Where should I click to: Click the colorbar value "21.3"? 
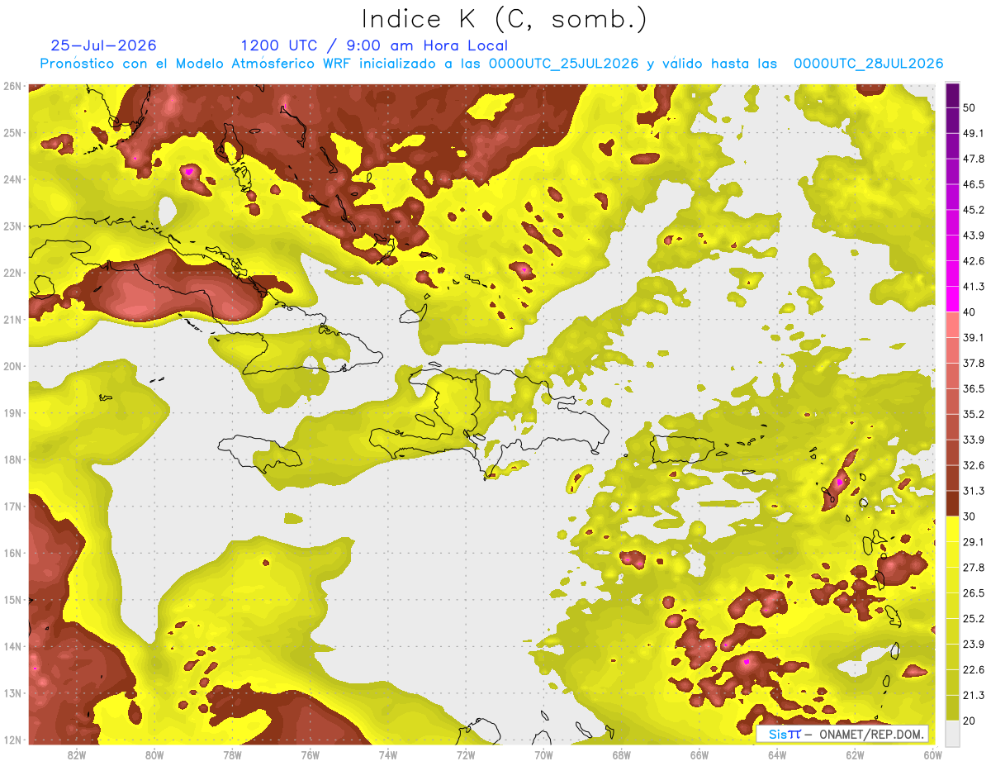tap(974, 695)
